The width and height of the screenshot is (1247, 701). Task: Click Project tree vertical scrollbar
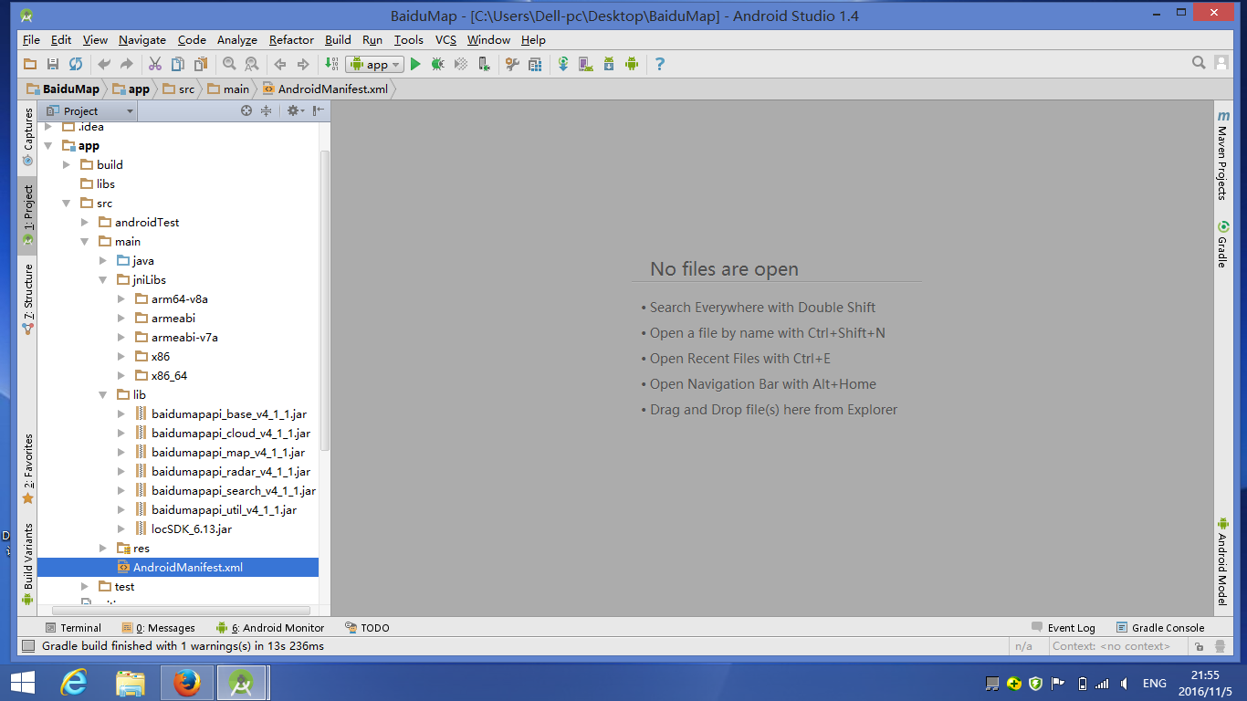(324, 301)
